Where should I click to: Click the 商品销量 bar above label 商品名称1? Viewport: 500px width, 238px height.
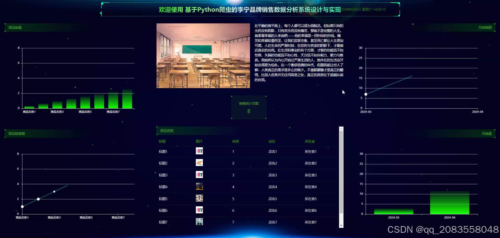[x=29, y=107]
